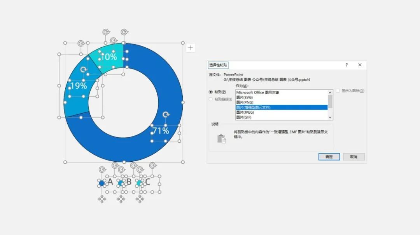Click legend color marker for A

click(101, 183)
